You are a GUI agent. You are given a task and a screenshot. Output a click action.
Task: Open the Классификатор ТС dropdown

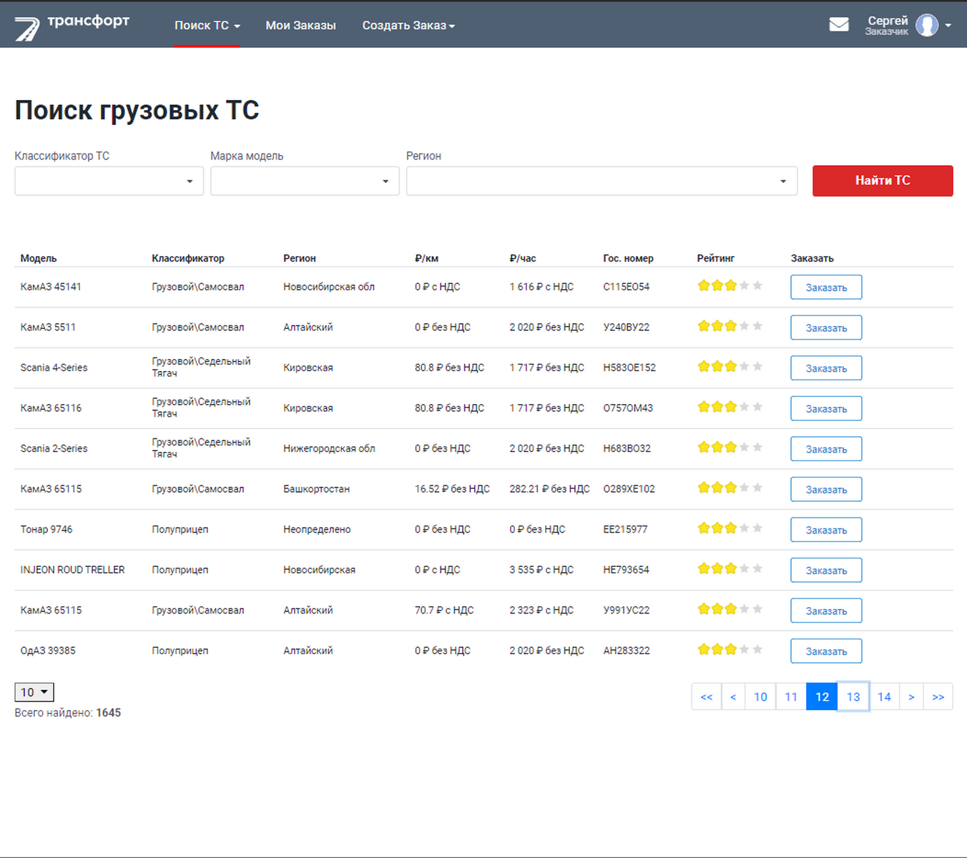tap(109, 181)
